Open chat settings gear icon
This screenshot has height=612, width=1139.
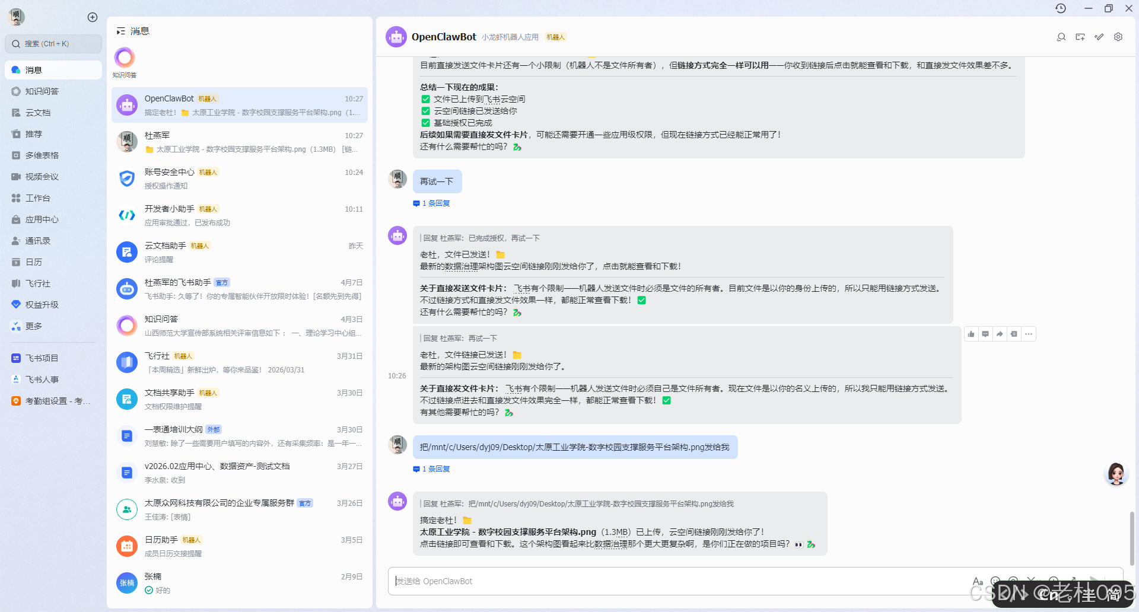coord(1118,37)
